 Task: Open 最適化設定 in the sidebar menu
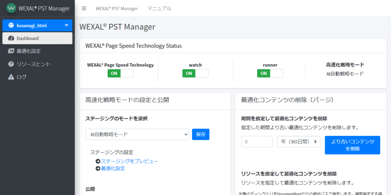[x=37, y=51]
